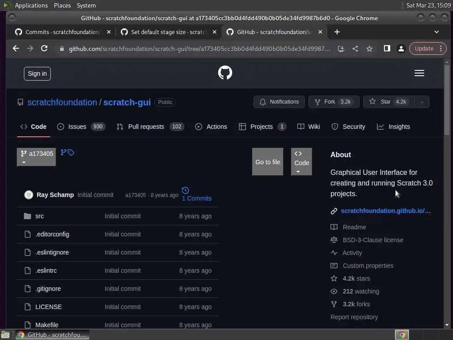Expand the Chrome tab search chevron
The height and width of the screenshot is (340, 453).
(437, 32)
